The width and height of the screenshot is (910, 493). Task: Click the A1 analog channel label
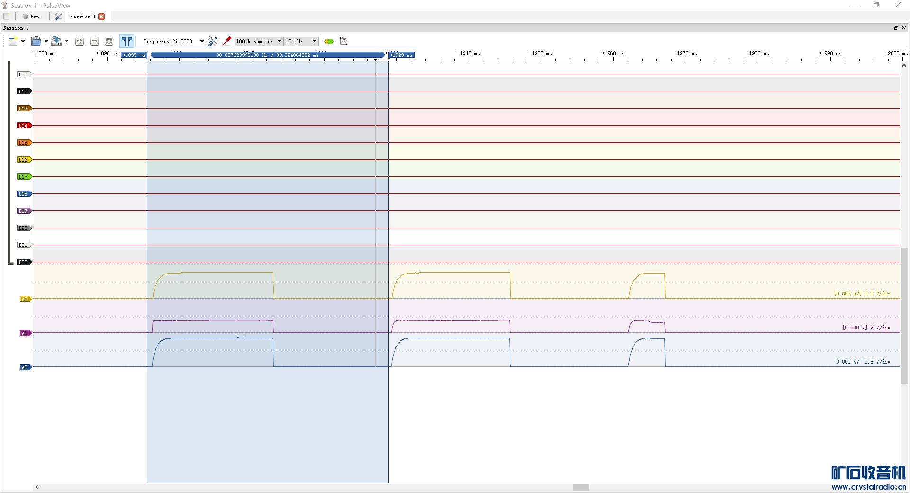(x=24, y=333)
